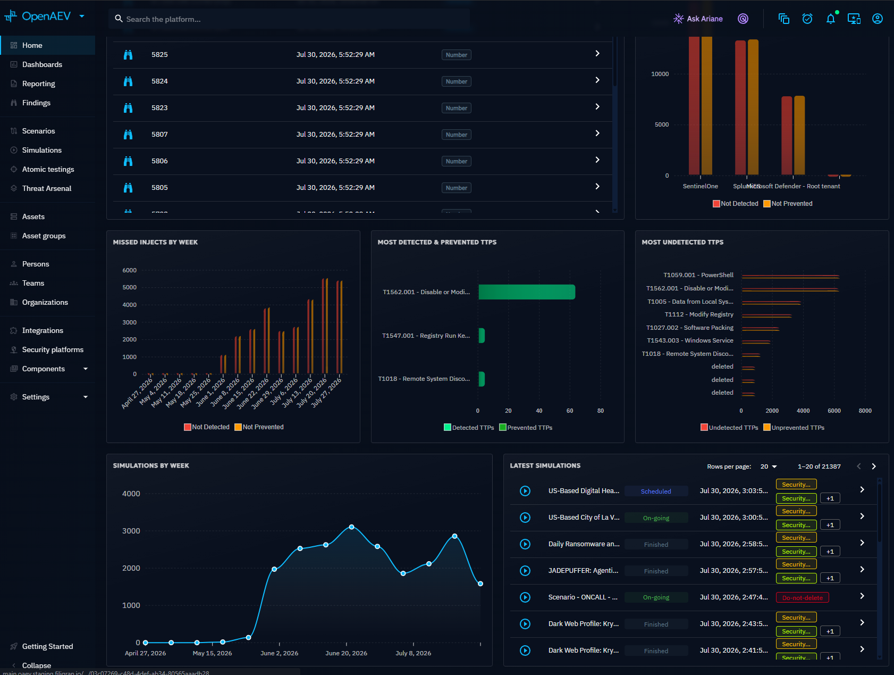Viewport: 894px width, 675px height.
Task: Go to previous page of simulations
Action: tap(859, 466)
